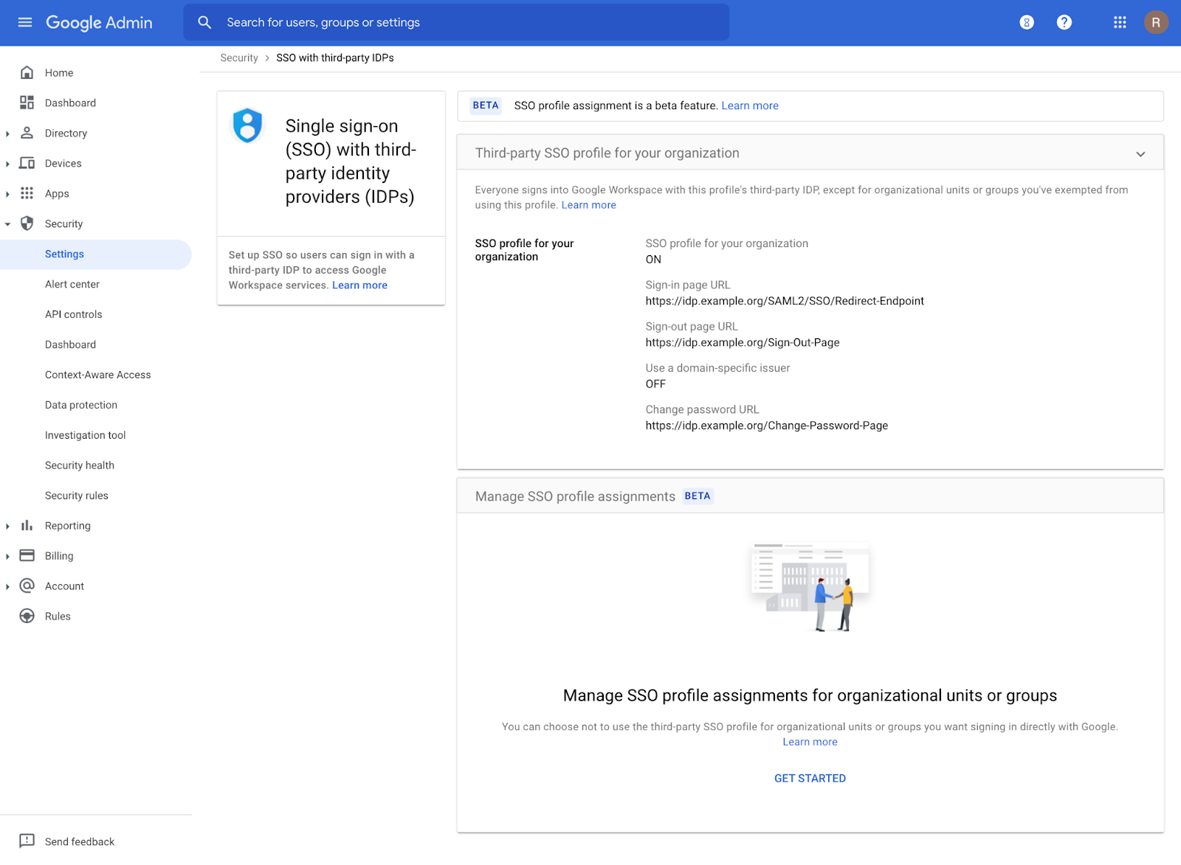Click the Billing card icon

coord(27,555)
